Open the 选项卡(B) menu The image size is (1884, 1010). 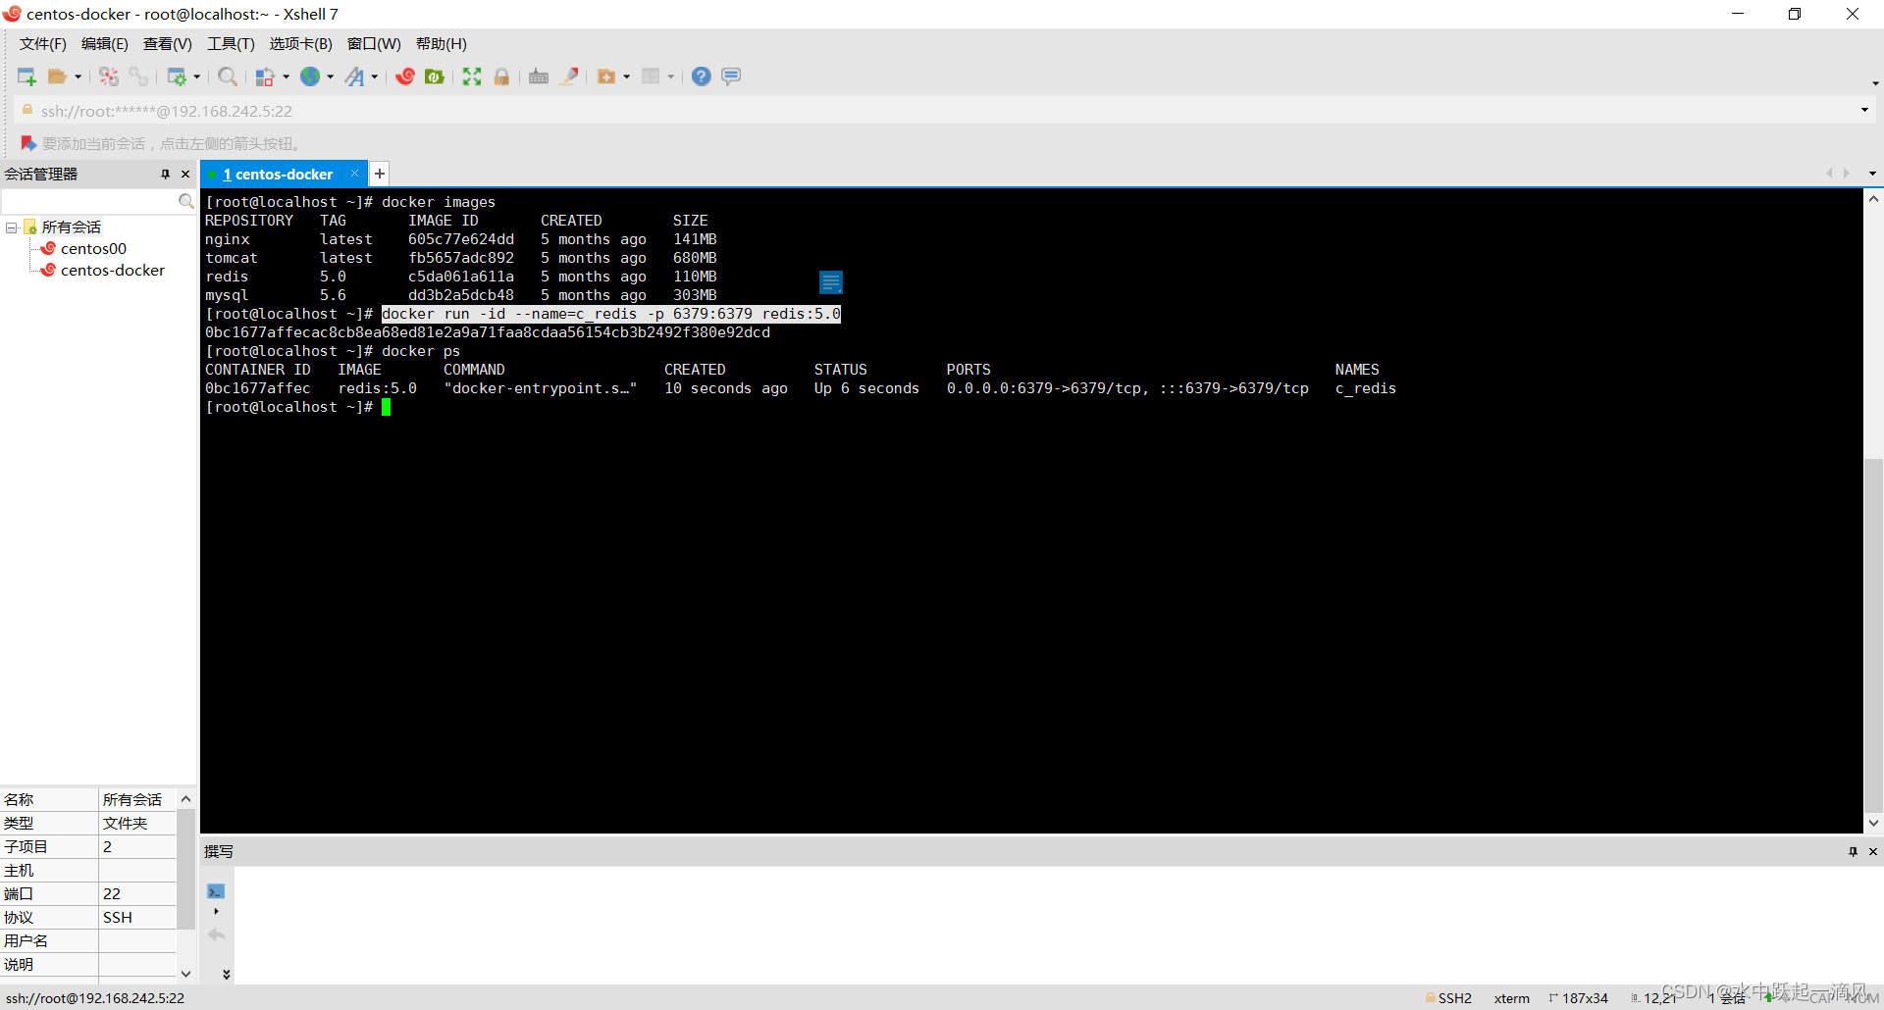tap(301, 44)
